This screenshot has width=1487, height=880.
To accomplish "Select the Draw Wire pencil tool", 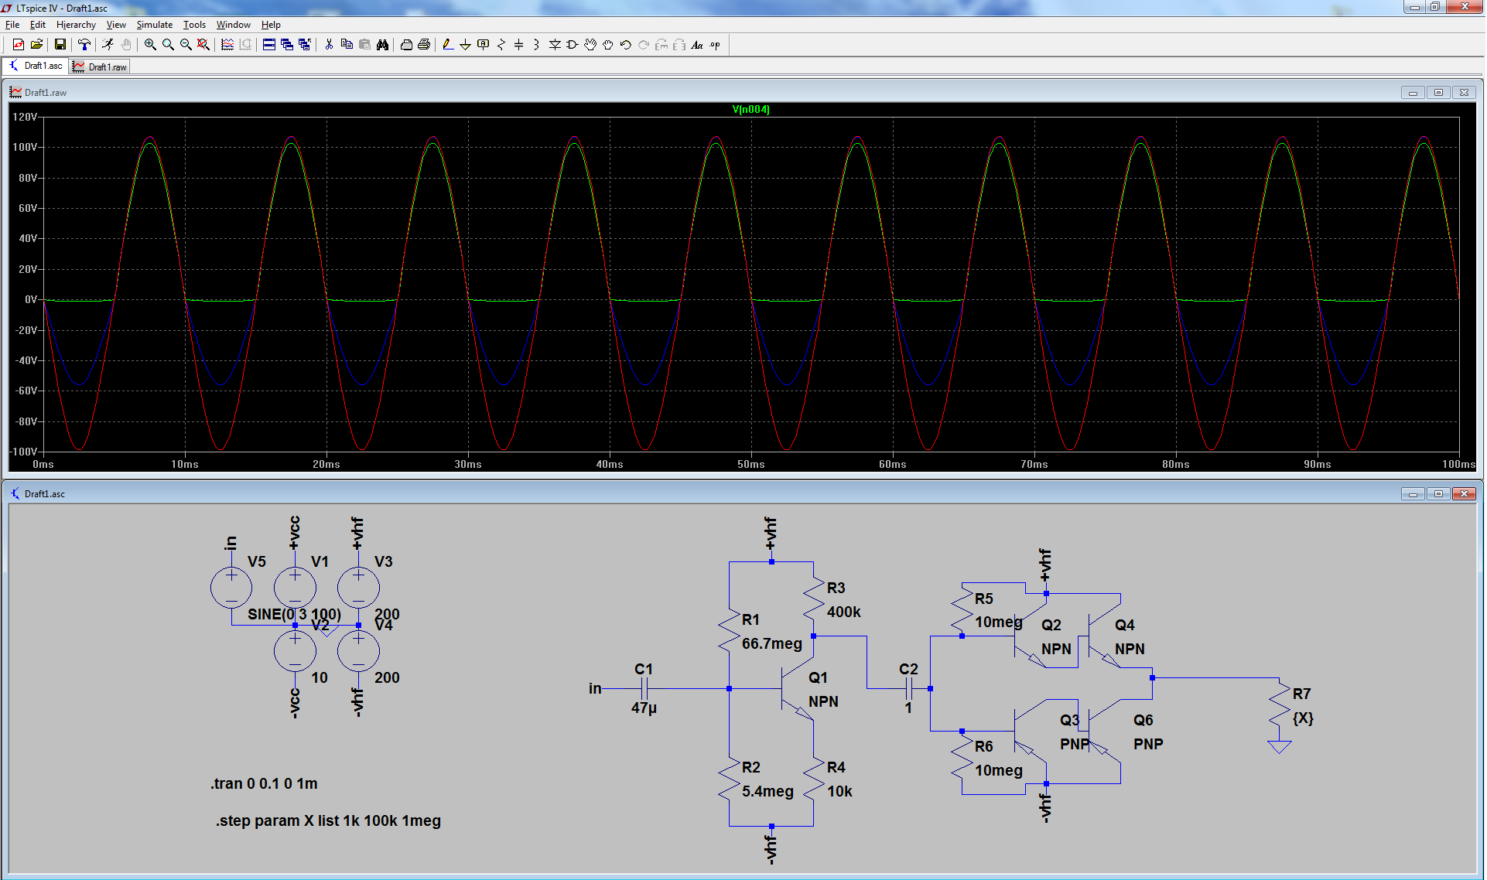I will pos(447,45).
